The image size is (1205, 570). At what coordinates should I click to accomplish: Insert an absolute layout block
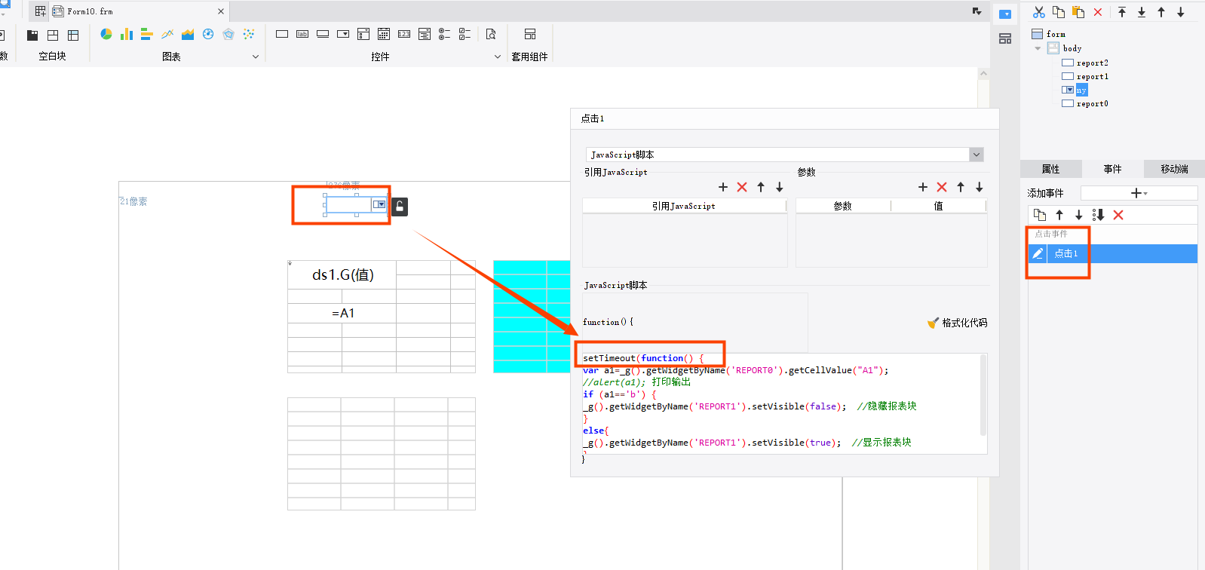tap(73, 35)
